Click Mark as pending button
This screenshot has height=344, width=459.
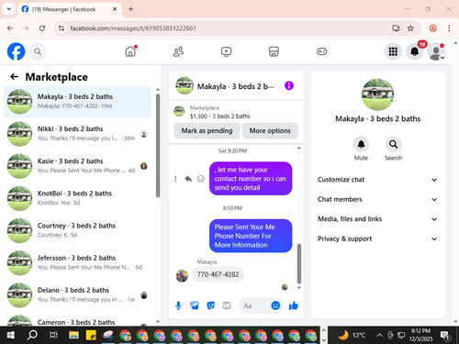(x=207, y=130)
